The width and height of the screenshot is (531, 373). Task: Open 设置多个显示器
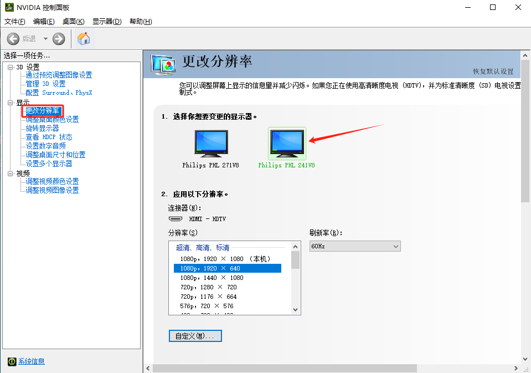tap(49, 163)
